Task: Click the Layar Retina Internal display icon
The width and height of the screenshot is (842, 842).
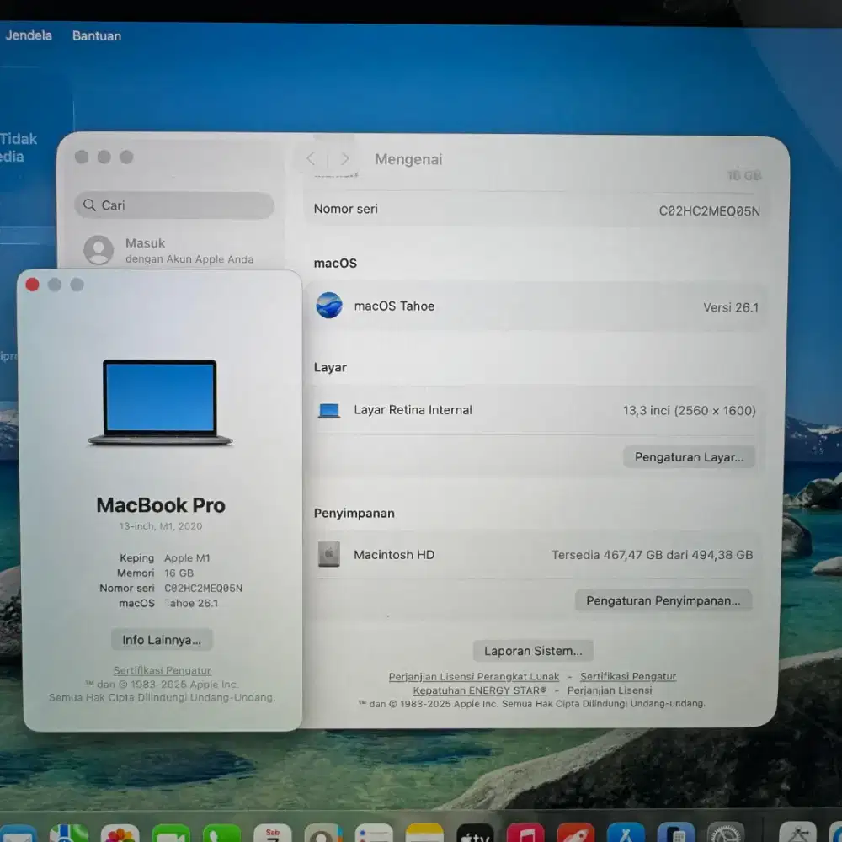Action: pyautogui.click(x=330, y=410)
